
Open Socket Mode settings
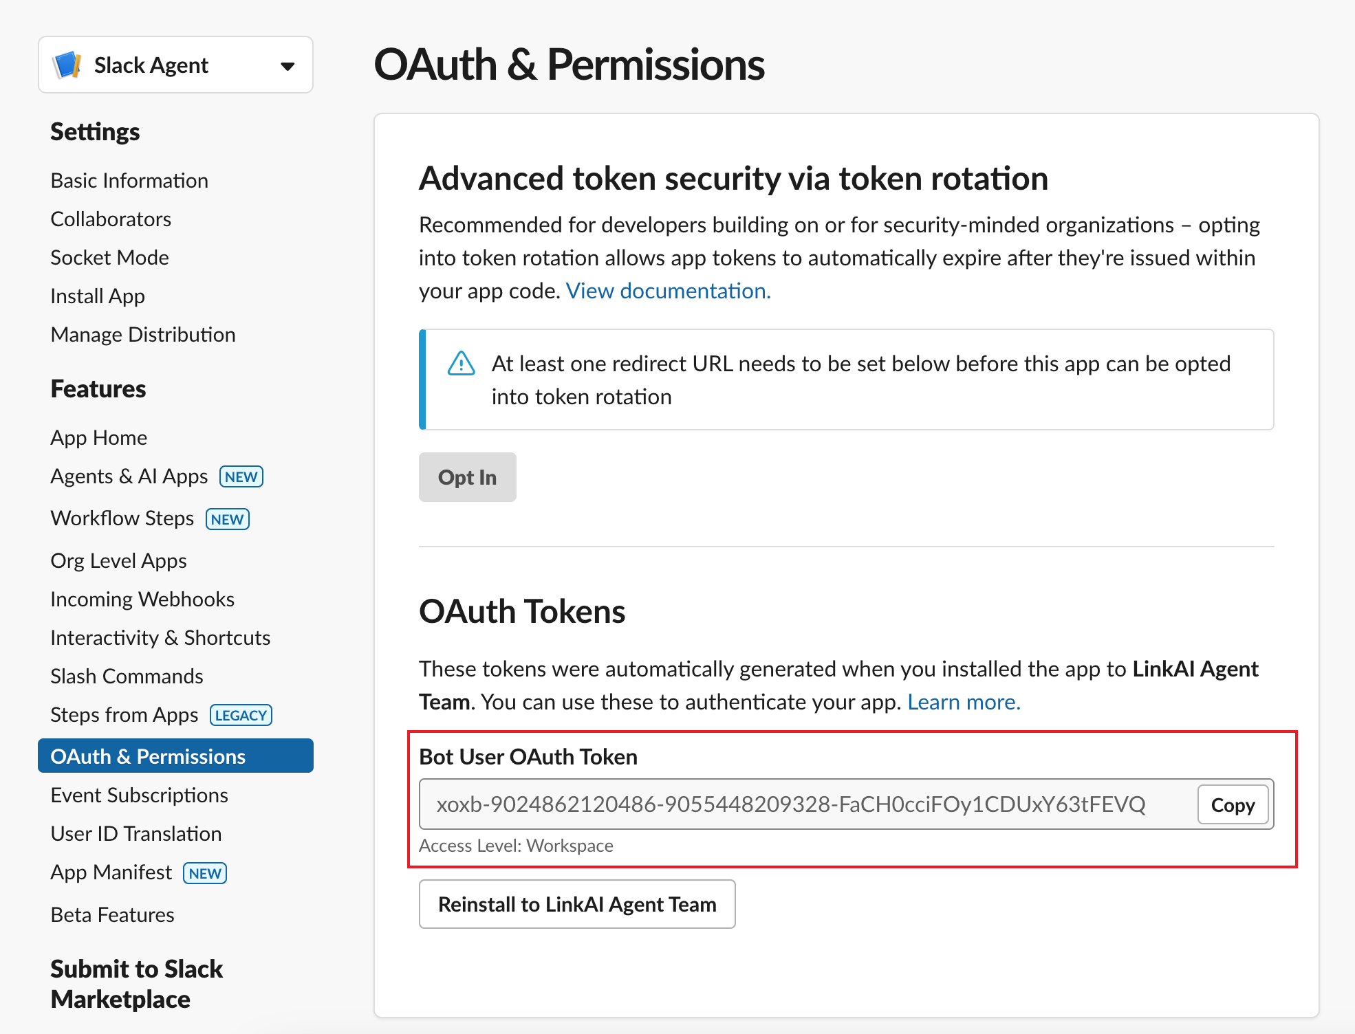(110, 257)
